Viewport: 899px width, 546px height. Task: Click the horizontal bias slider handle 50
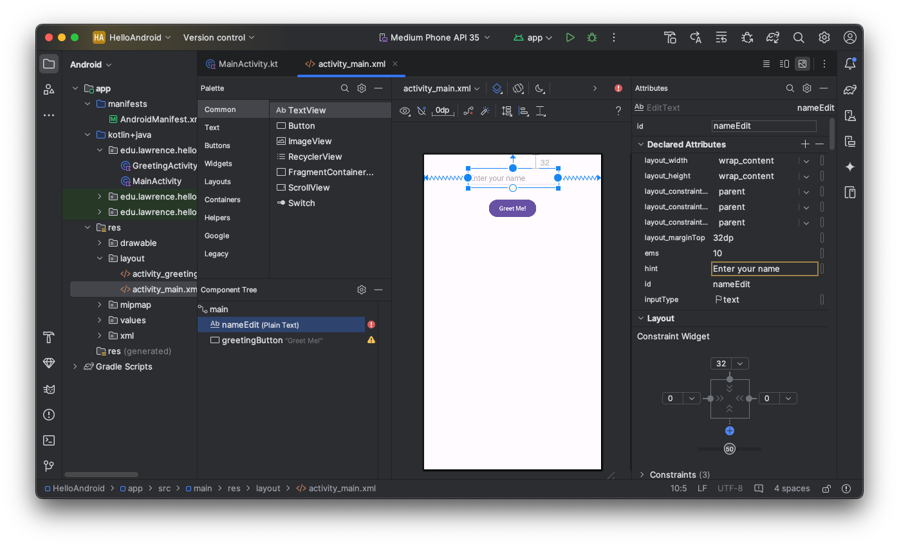(x=729, y=449)
